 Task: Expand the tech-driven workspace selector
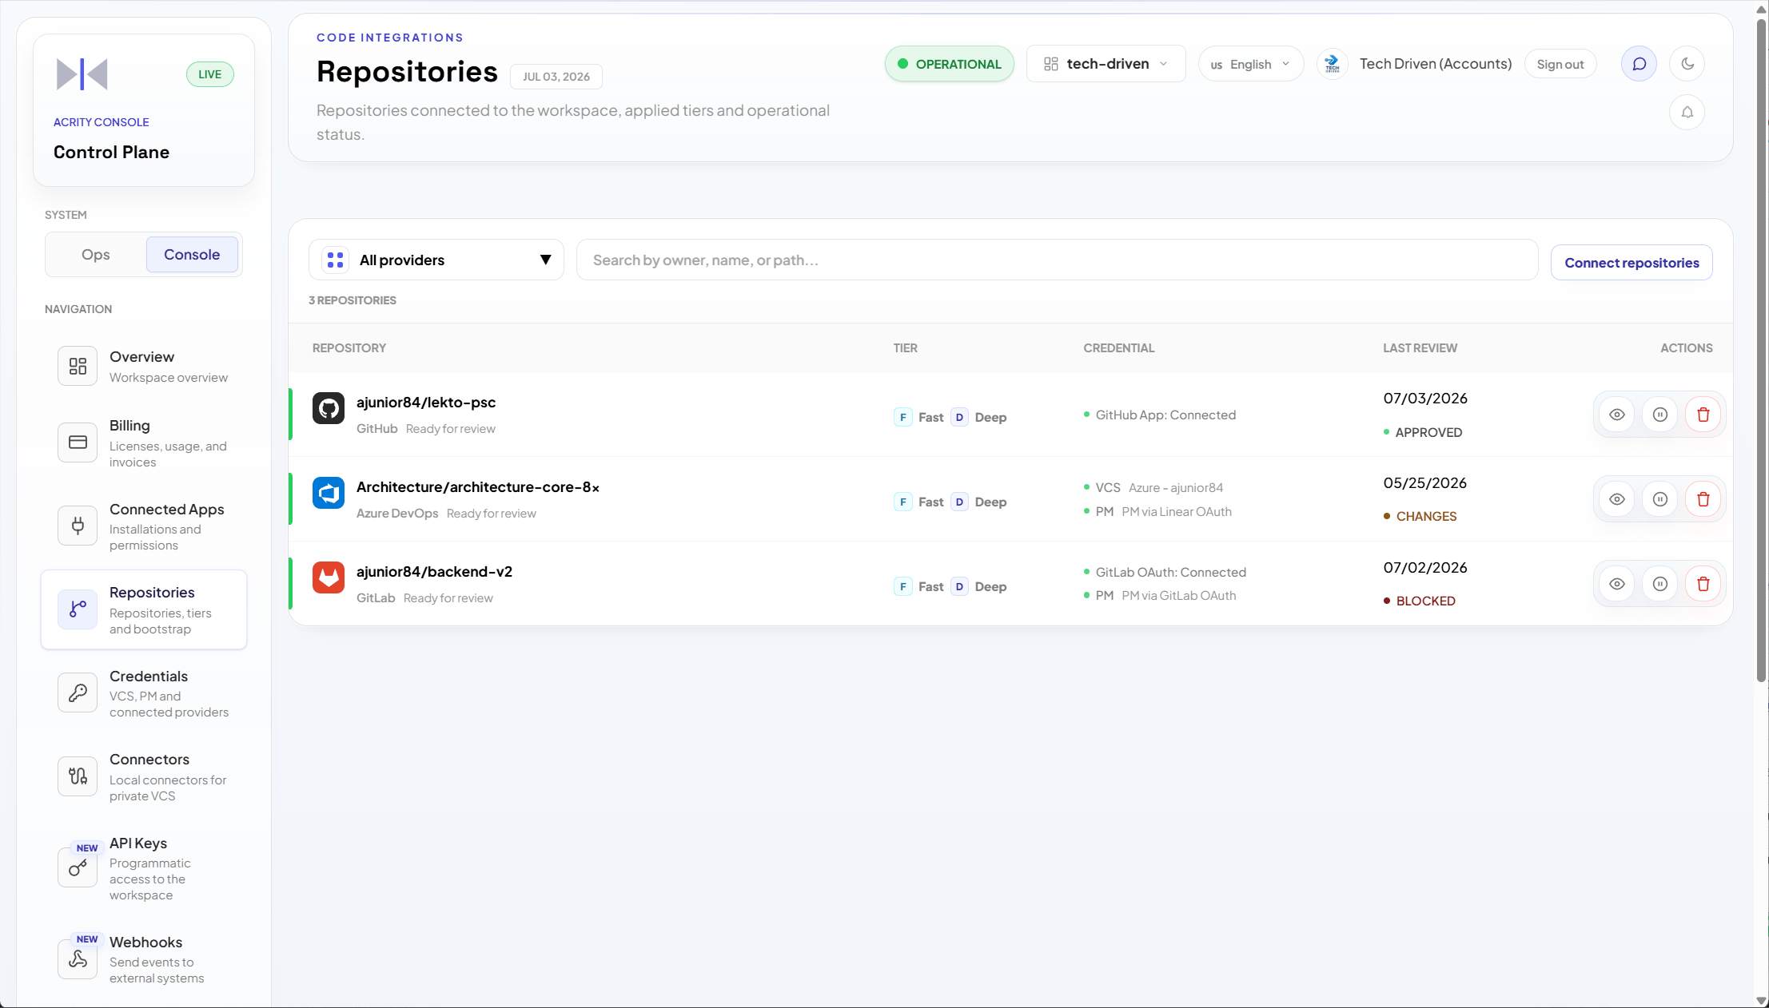pos(1106,64)
